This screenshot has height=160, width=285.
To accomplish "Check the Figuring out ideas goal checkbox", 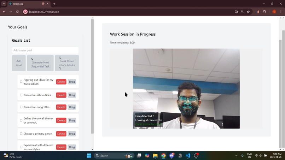I will 21,82.
